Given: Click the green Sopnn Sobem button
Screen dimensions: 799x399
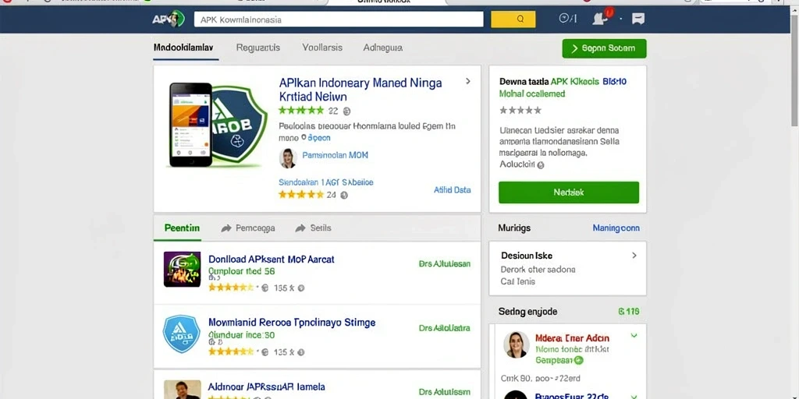Looking at the screenshot, I should pos(605,48).
